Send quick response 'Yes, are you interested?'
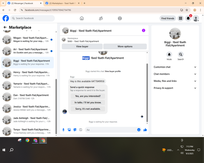This screenshot has height=163, width=204. point(88,96)
